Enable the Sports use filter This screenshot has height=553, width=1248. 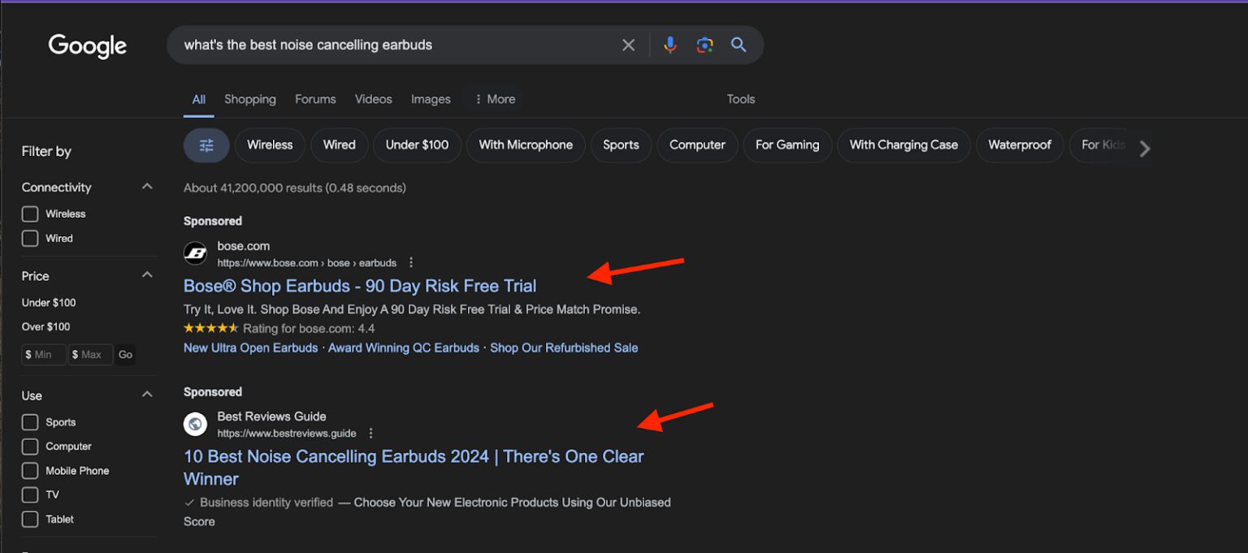(x=30, y=421)
